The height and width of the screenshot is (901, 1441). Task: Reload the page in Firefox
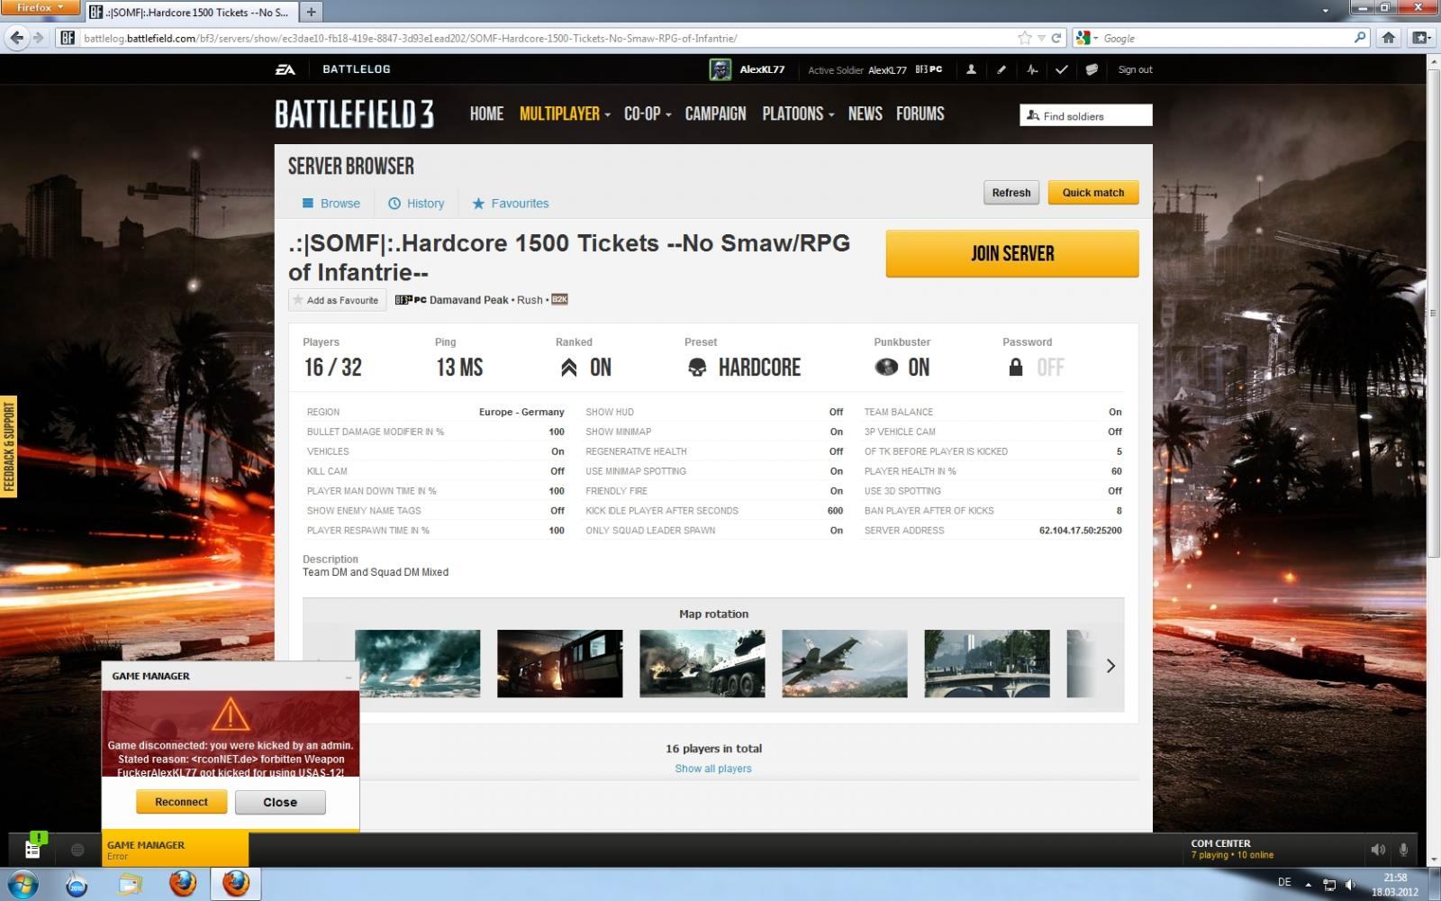tap(1056, 38)
